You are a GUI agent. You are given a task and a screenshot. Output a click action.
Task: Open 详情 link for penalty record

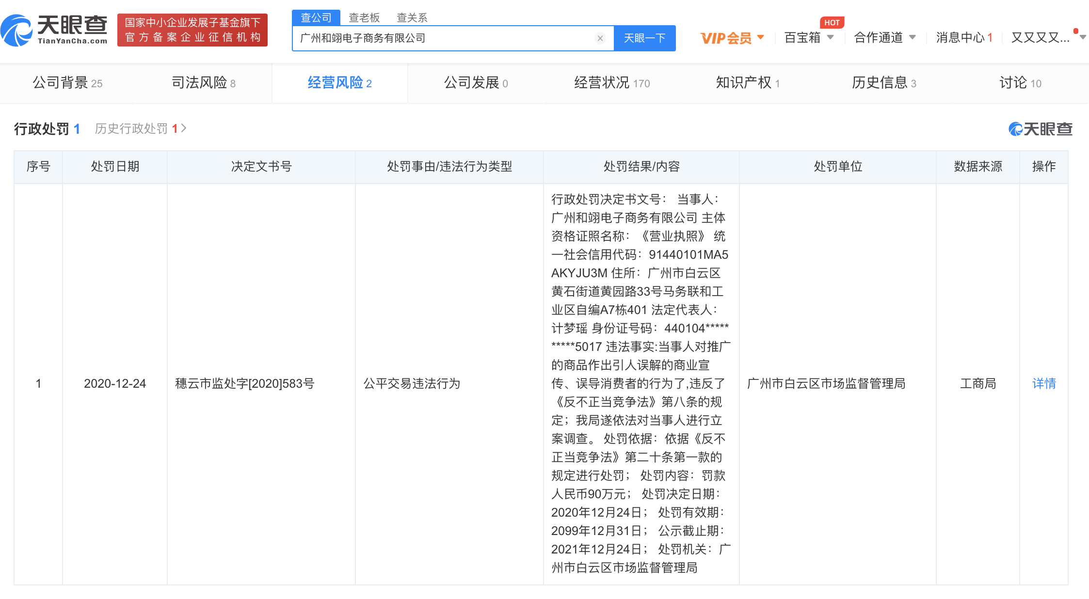[x=1043, y=384]
